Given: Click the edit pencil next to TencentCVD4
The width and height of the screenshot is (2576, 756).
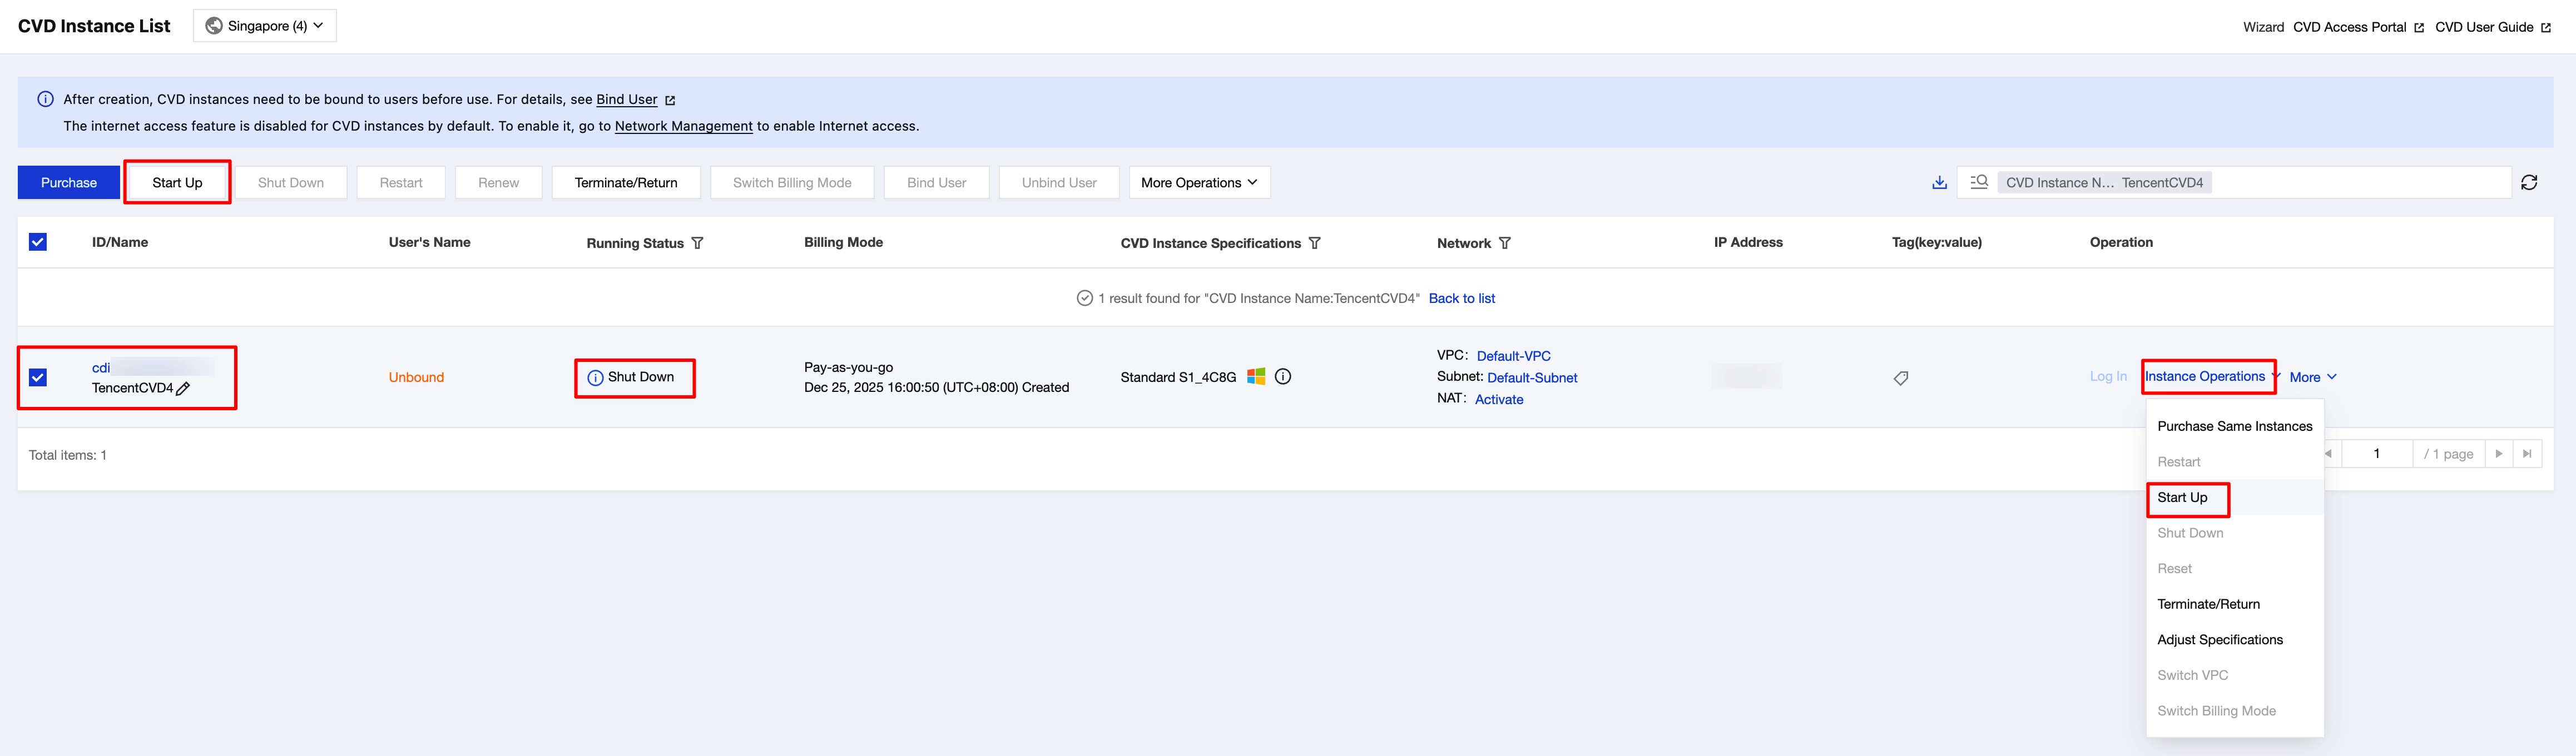Looking at the screenshot, I should tap(183, 389).
